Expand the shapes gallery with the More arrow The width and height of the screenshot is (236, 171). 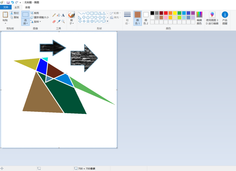pyautogui.click(x=108, y=21)
